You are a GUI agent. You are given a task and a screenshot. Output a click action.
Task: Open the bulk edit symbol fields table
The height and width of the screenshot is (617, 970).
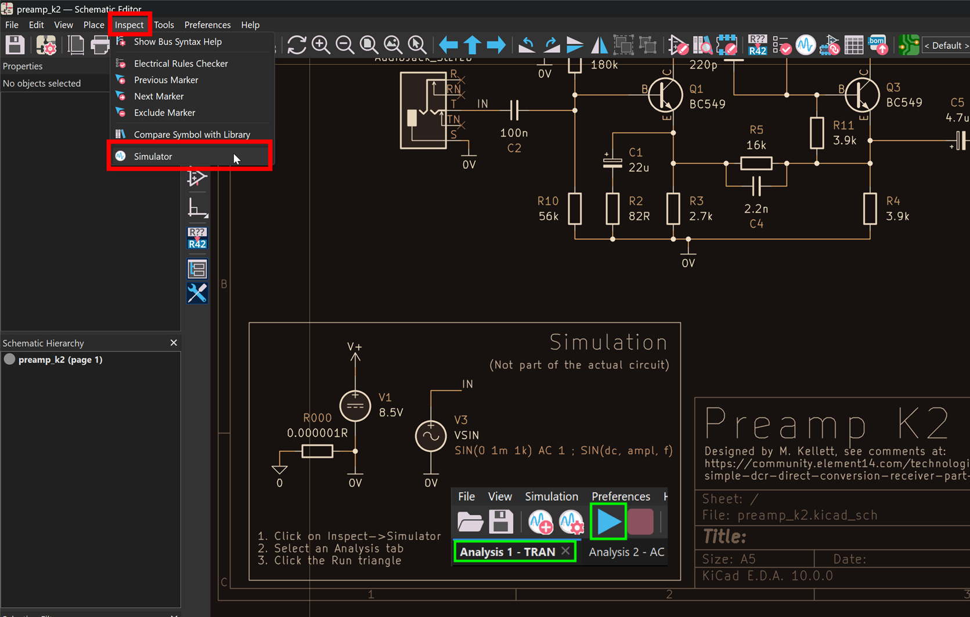pos(854,45)
